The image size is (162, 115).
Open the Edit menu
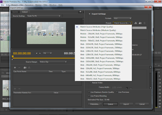pos(8,5)
